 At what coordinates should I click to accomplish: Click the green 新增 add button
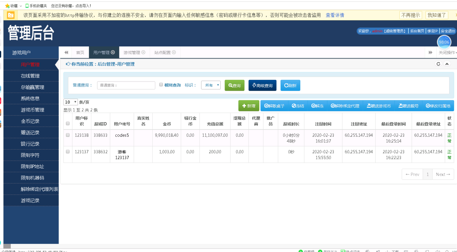coord(248,106)
